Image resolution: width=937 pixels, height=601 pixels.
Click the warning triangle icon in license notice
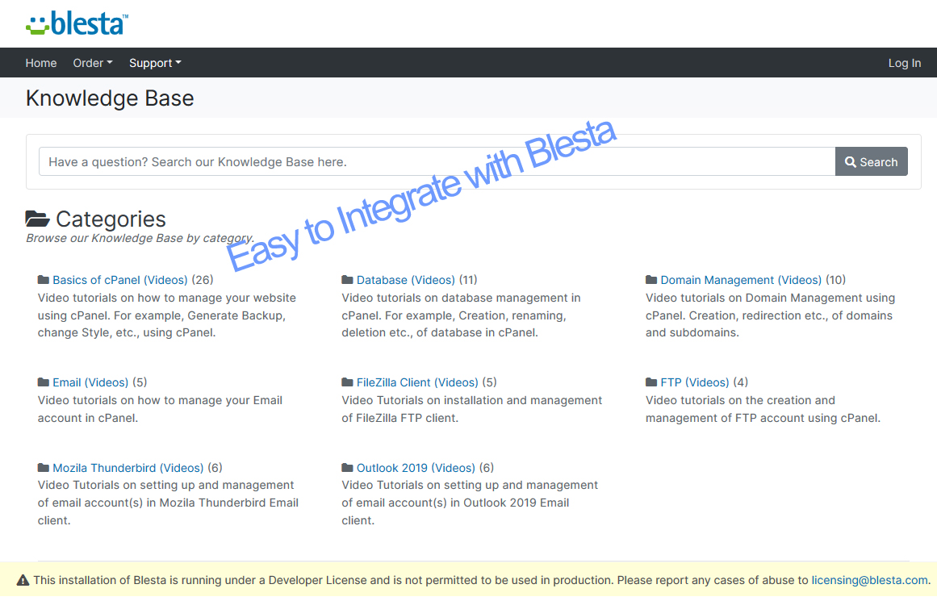click(x=23, y=580)
